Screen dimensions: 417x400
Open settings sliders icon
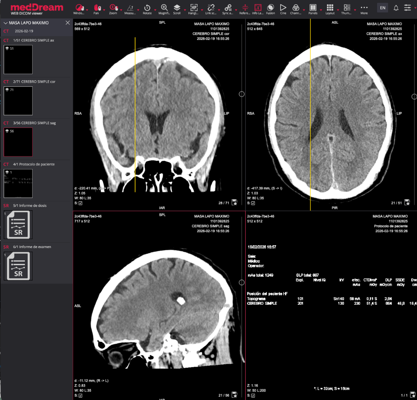tap(407, 8)
